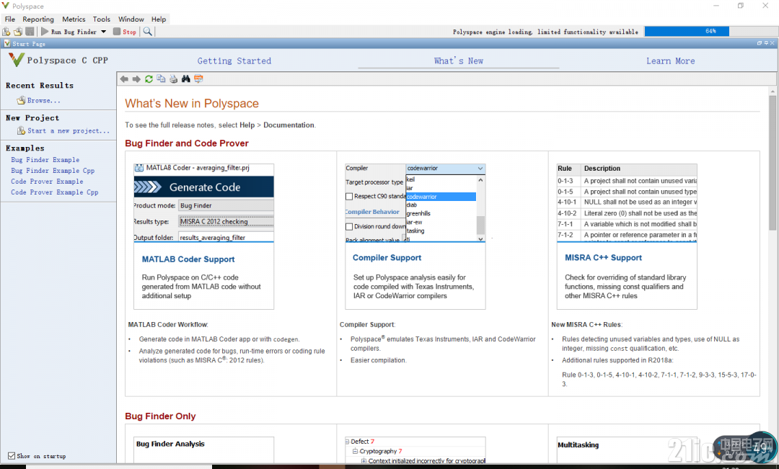Select keil in the compiler list

[410, 179]
